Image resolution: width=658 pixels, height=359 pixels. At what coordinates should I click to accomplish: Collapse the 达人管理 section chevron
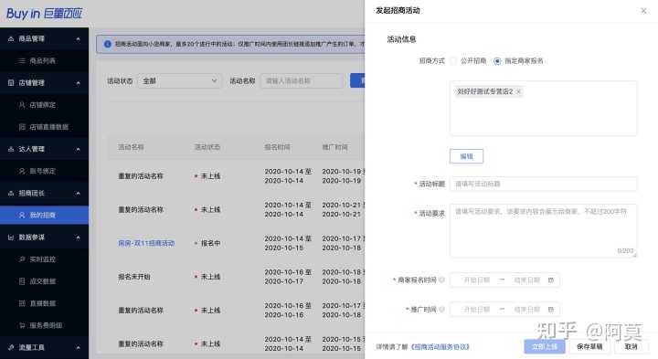point(78,149)
